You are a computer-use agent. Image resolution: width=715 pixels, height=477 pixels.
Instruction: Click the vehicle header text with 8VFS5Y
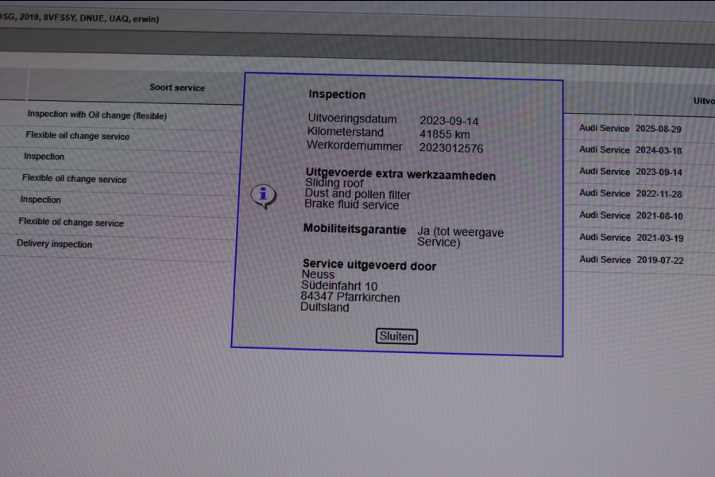click(79, 18)
